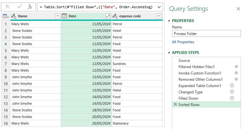This screenshot has width=246, height=129.
Task: Click date 11/05/2024 in row 6
Action: 101,57
